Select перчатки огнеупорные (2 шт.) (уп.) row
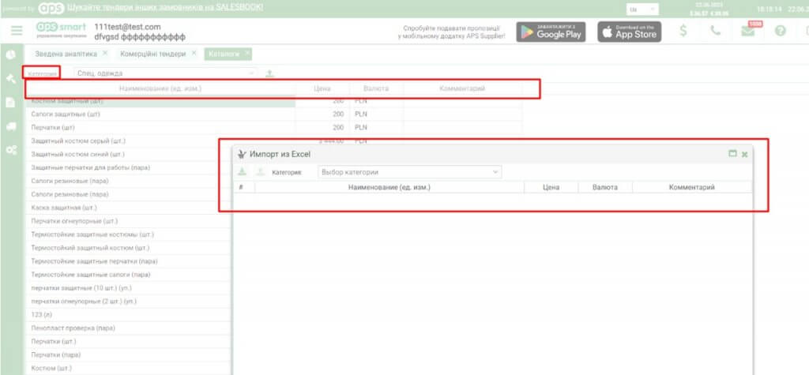This screenshot has width=809, height=375. click(x=129, y=302)
